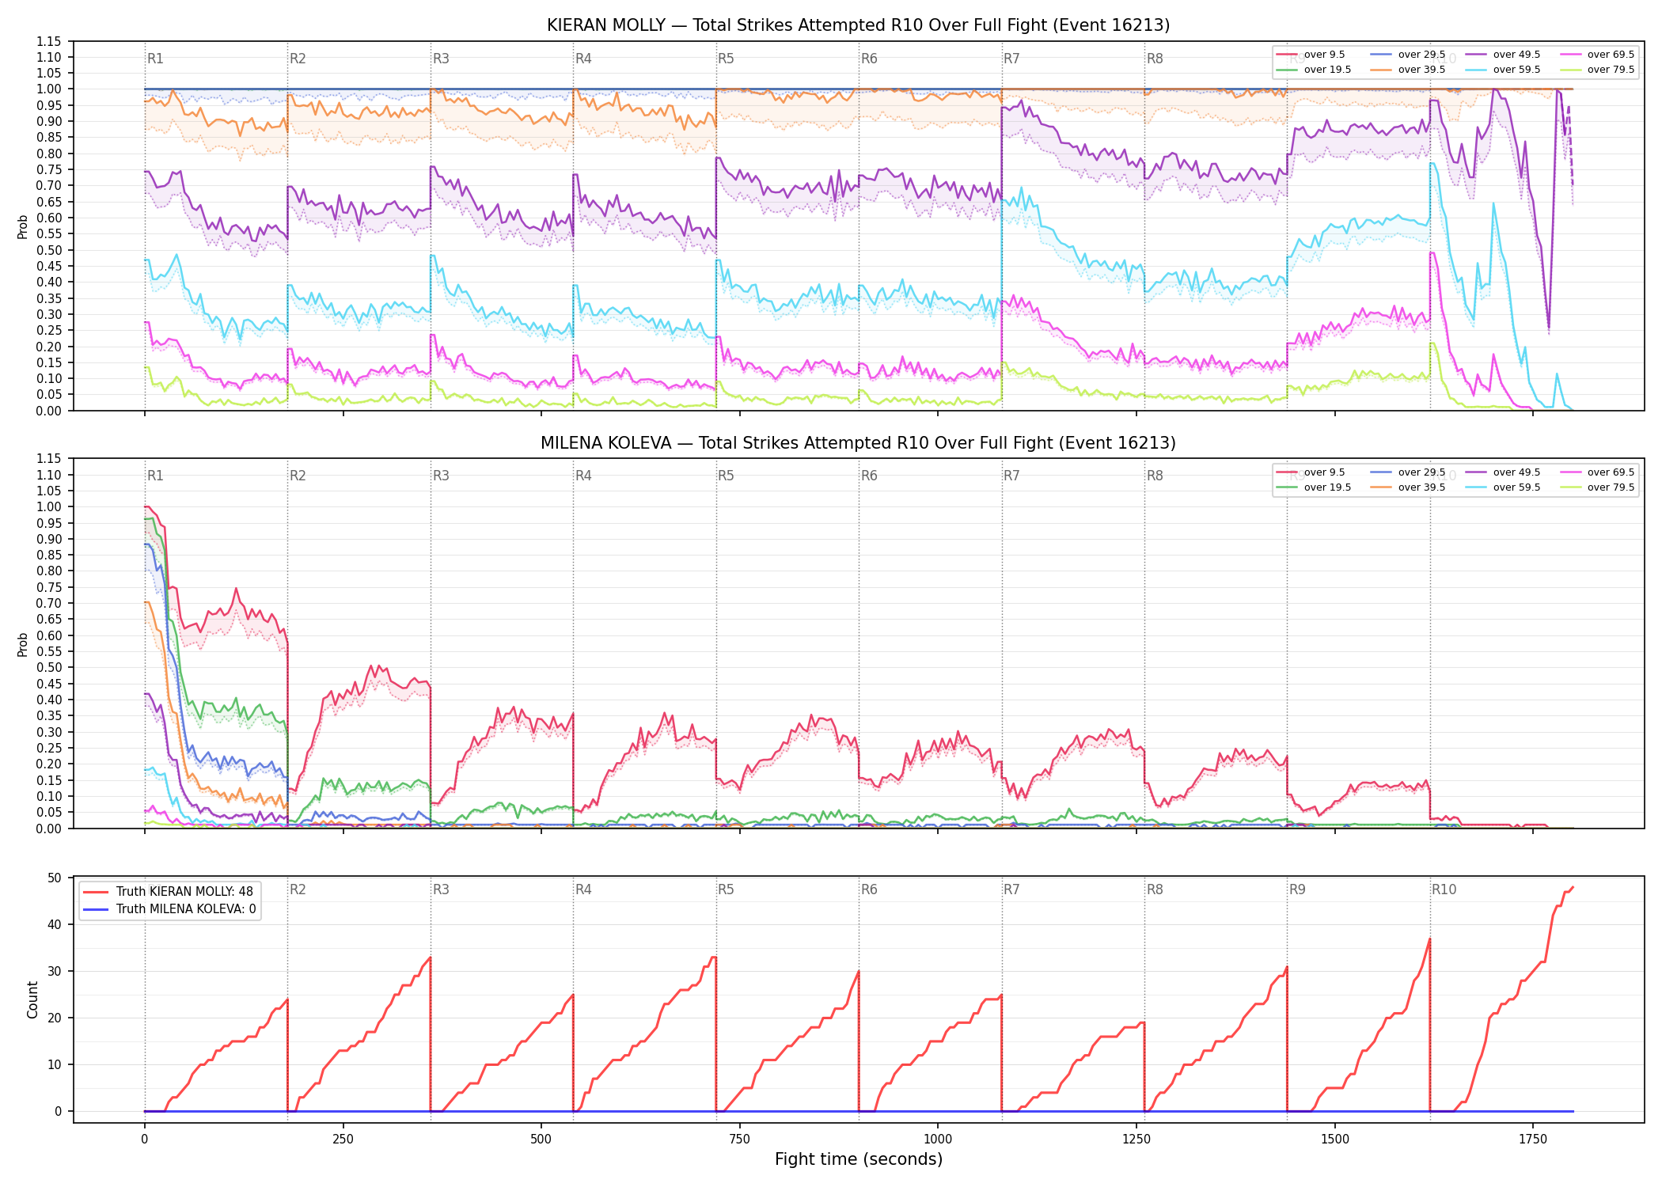Screen dimensions: 1662x1187
Task: Click the x-axis tick label 1250
Action: (1136, 1140)
